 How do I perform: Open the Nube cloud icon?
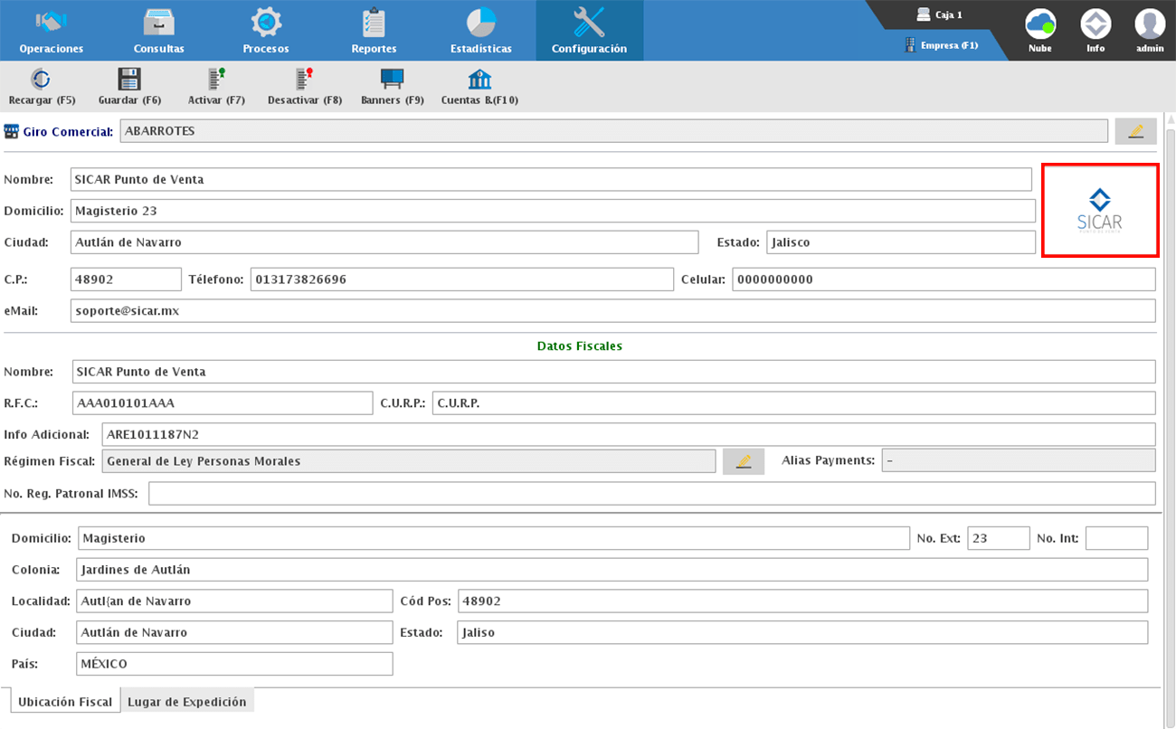[1040, 24]
